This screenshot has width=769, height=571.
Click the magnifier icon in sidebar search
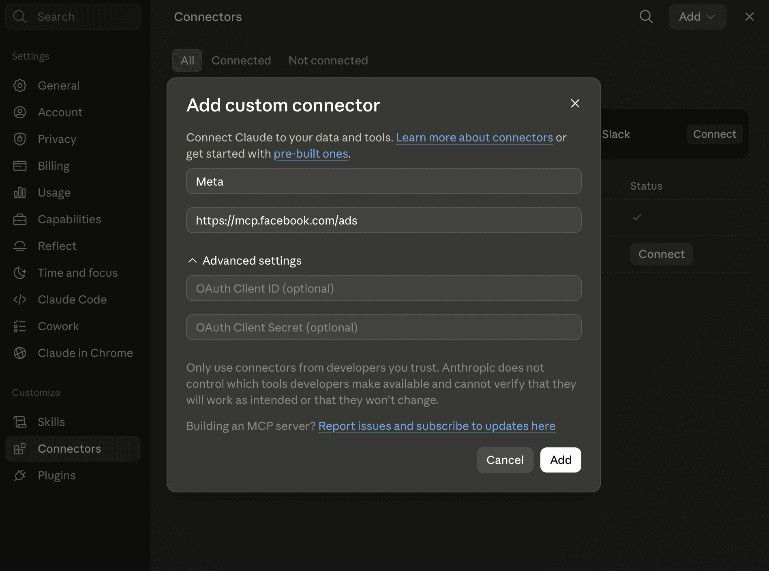[x=19, y=17]
